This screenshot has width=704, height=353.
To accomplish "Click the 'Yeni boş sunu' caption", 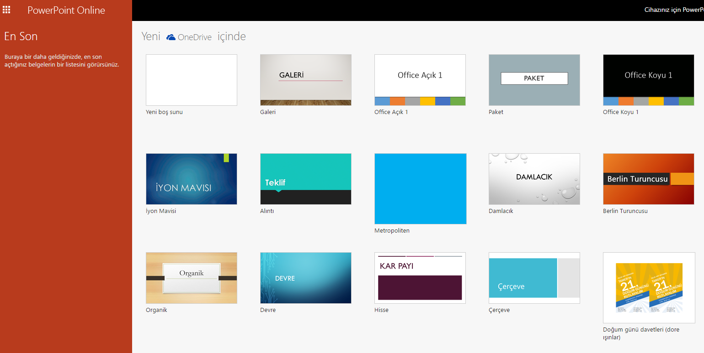I will 164,112.
